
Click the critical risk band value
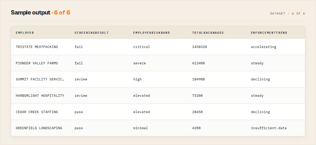point(142,47)
